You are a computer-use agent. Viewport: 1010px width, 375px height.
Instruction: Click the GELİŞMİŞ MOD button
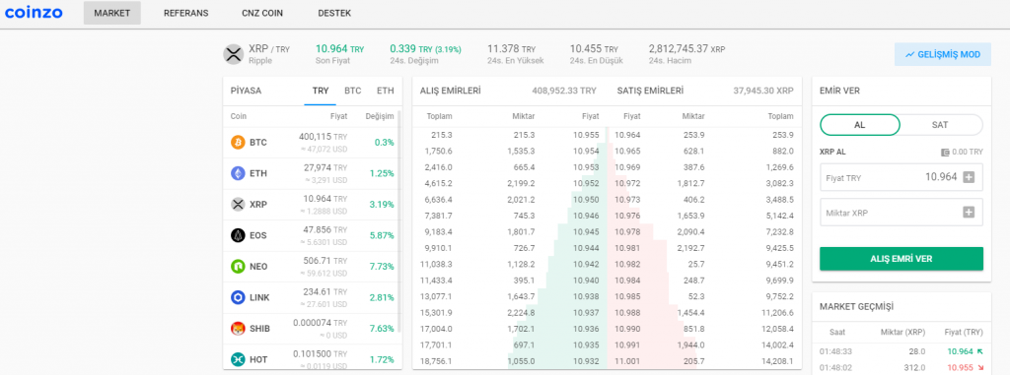click(x=942, y=55)
